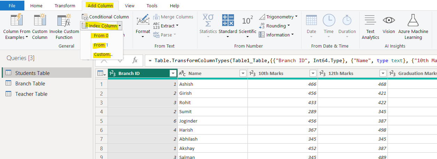The width and height of the screenshot is (437, 159).
Task: Open Azure Machine Learning flask icon
Action: (x=413, y=20)
